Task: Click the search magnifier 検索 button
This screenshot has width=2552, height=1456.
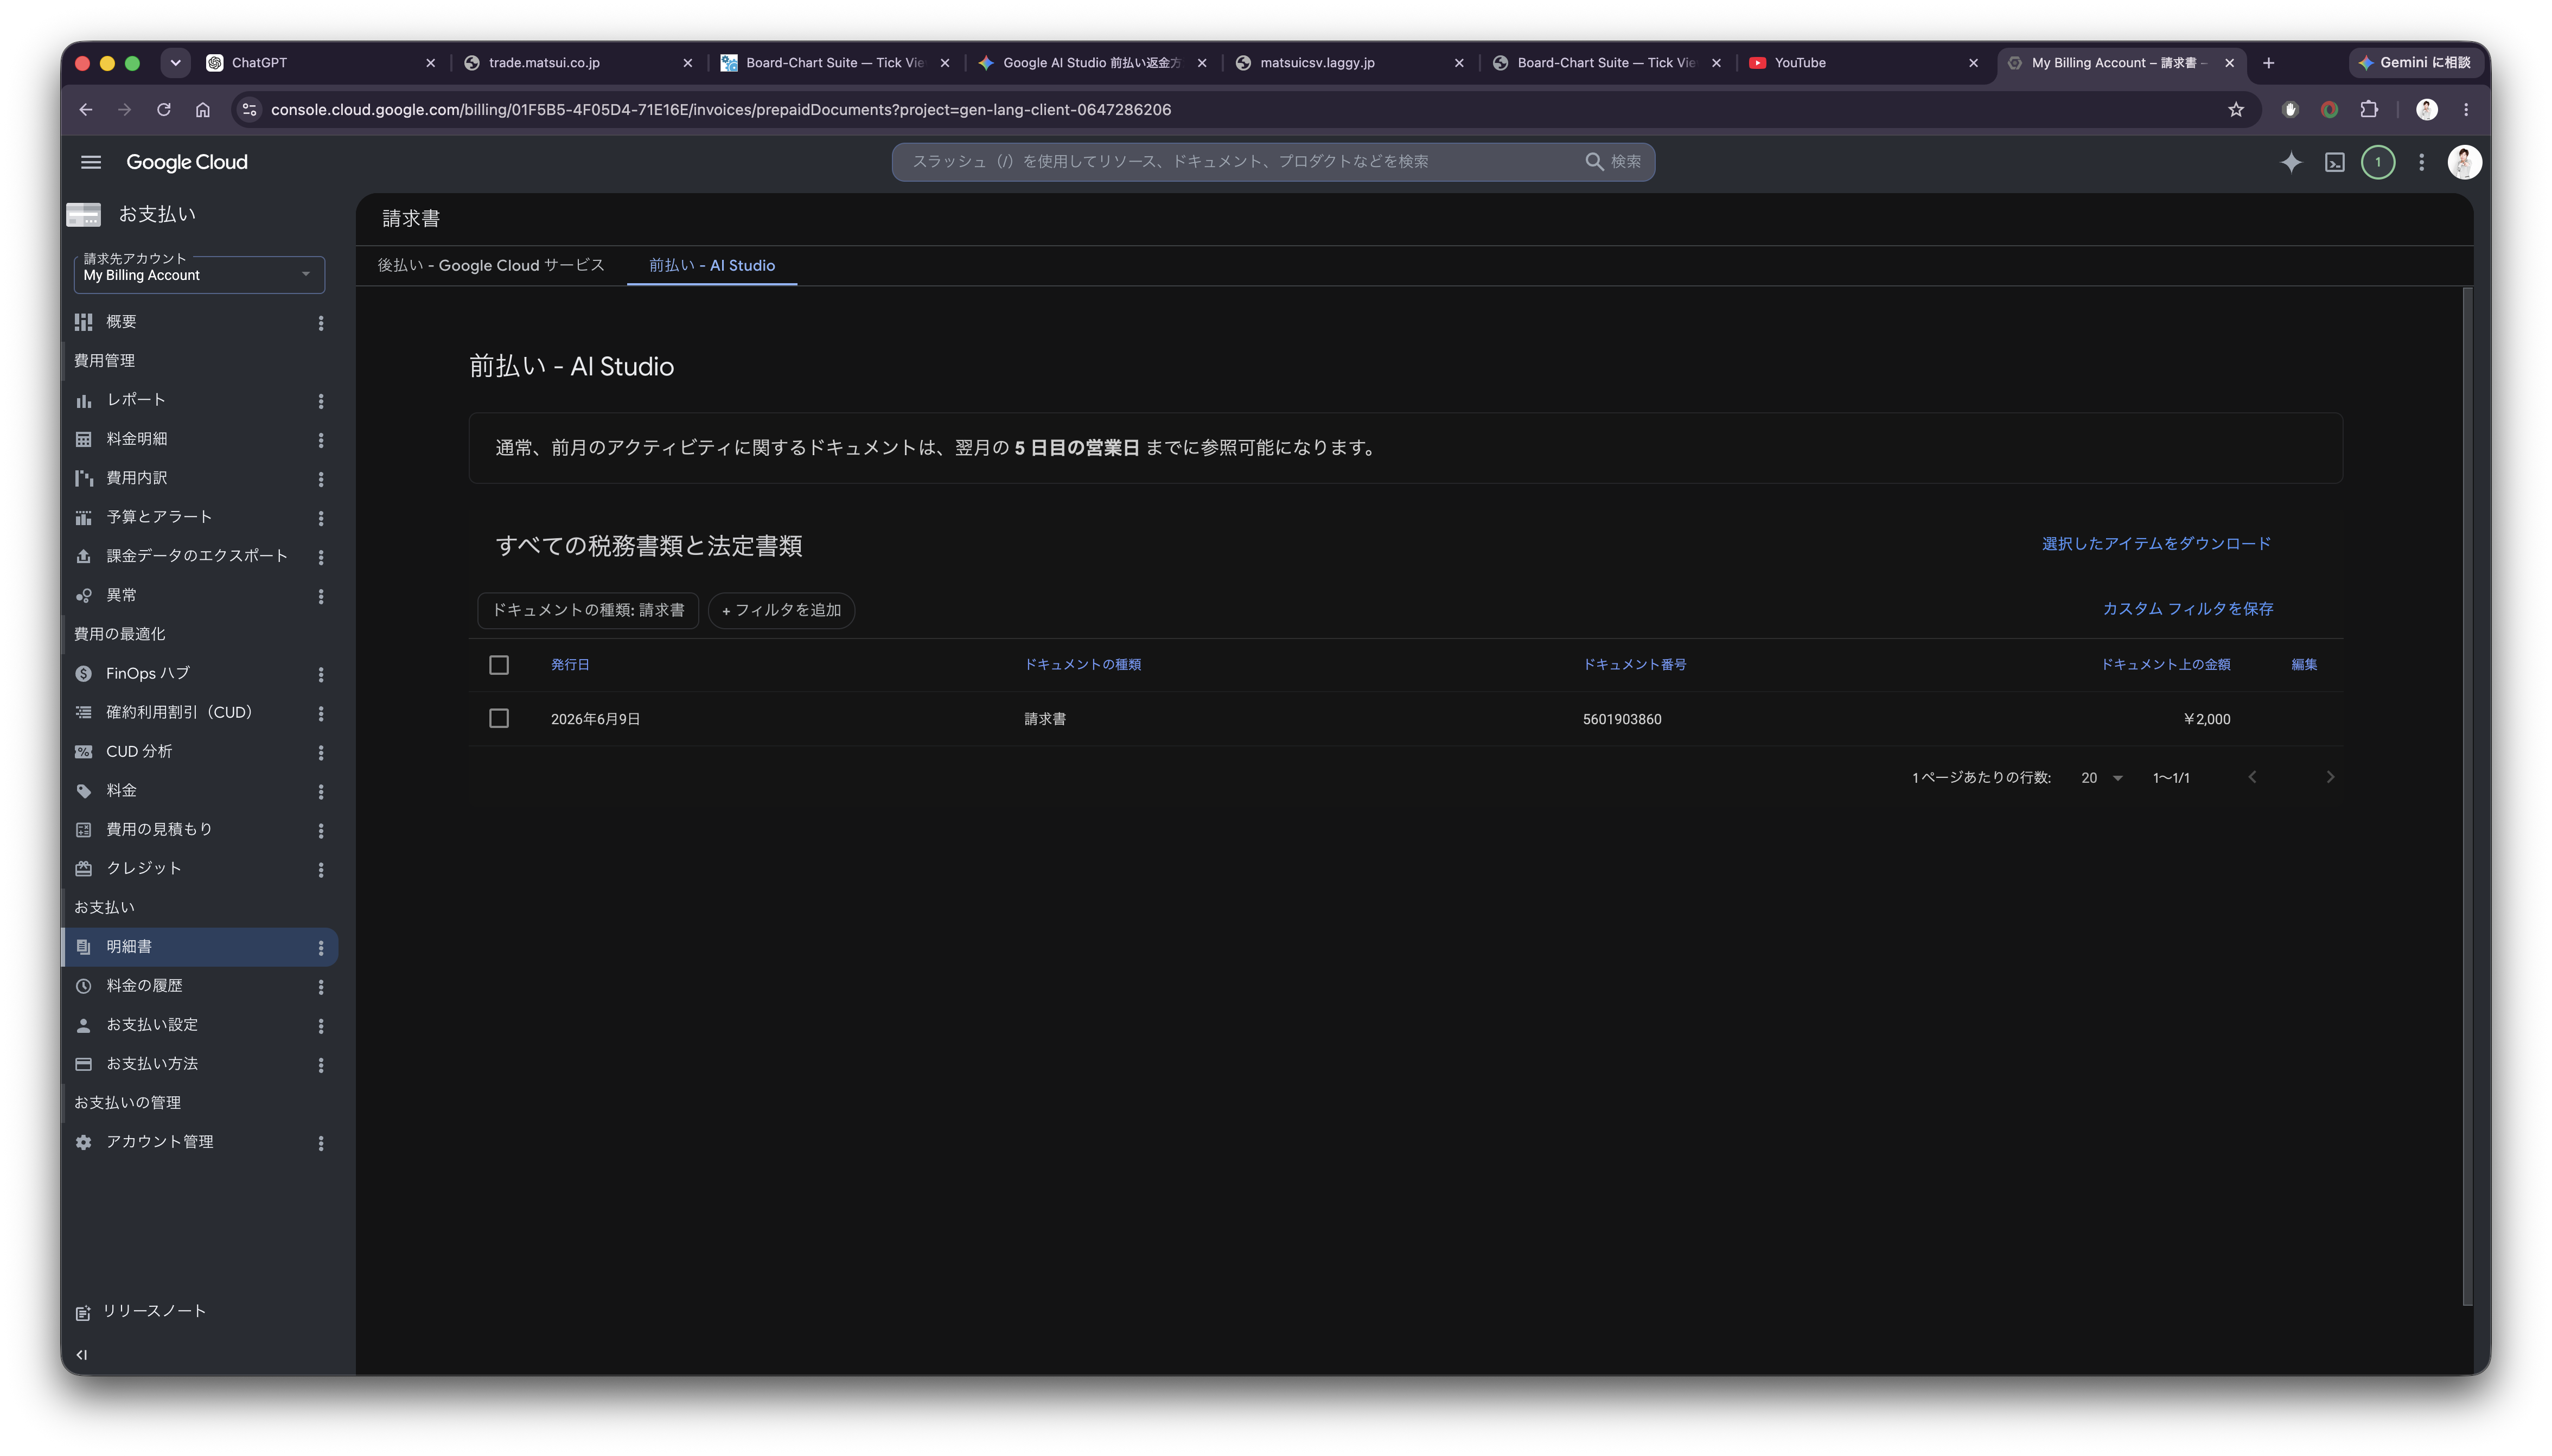Action: [x=1612, y=161]
